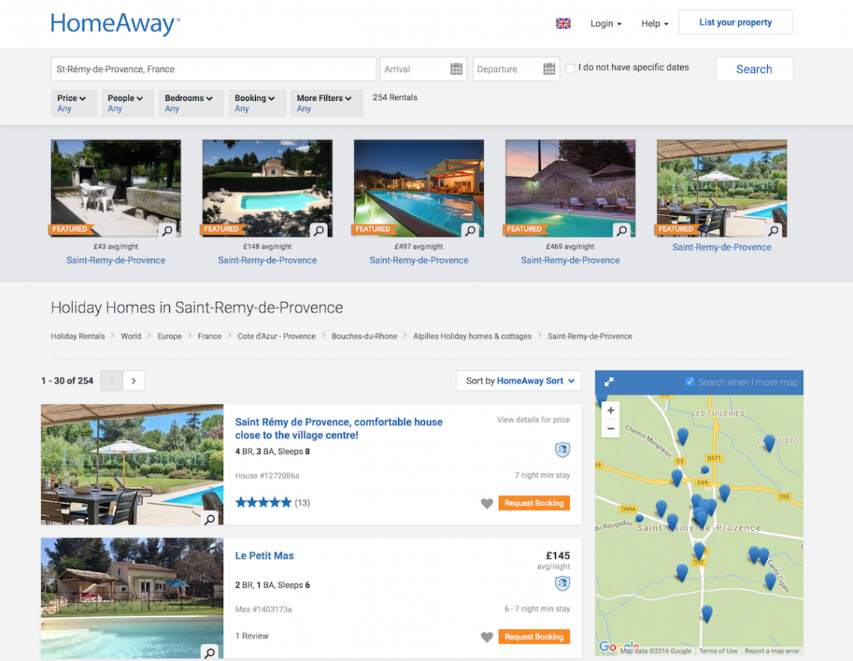
Task: Go to France breadcrumb
Action: click(x=210, y=336)
